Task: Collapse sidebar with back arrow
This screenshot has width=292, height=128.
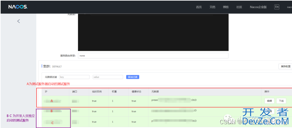Action: tap(18, 21)
